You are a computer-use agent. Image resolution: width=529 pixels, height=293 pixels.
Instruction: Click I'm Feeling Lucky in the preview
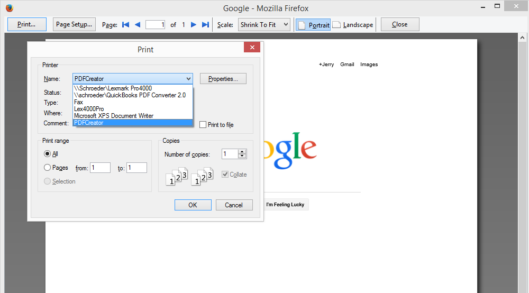(x=285, y=204)
